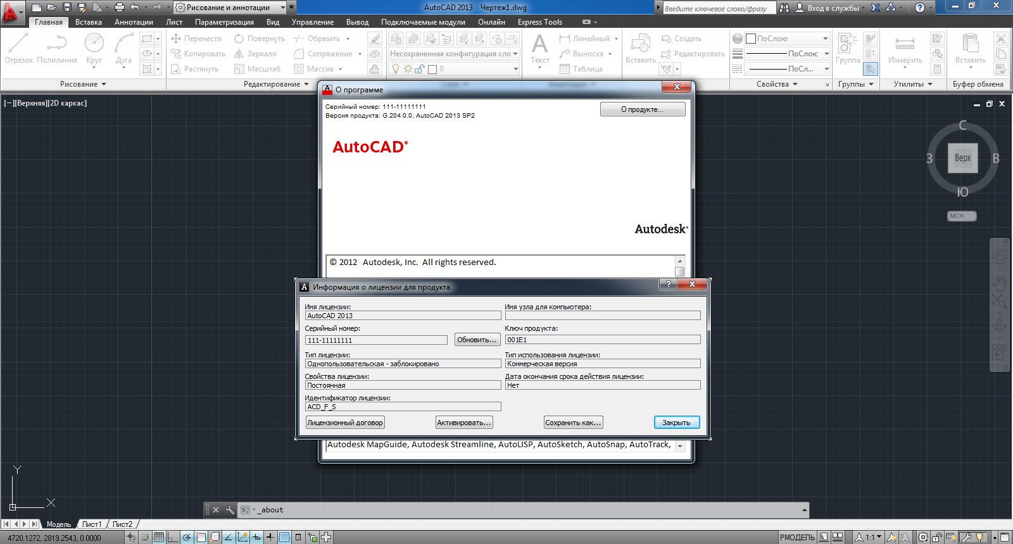Toggle Snap mode in status bar

click(x=145, y=537)
